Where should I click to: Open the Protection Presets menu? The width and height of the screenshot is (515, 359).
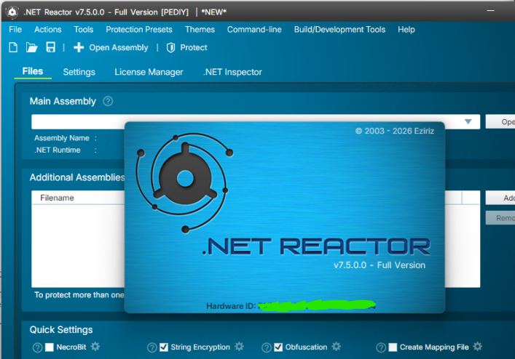click(139, 30)
